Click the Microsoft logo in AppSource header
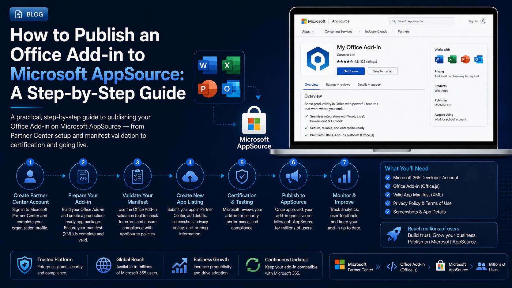This screenshot has width=512, height=288. pyautogui.click(x=304, y=21)
